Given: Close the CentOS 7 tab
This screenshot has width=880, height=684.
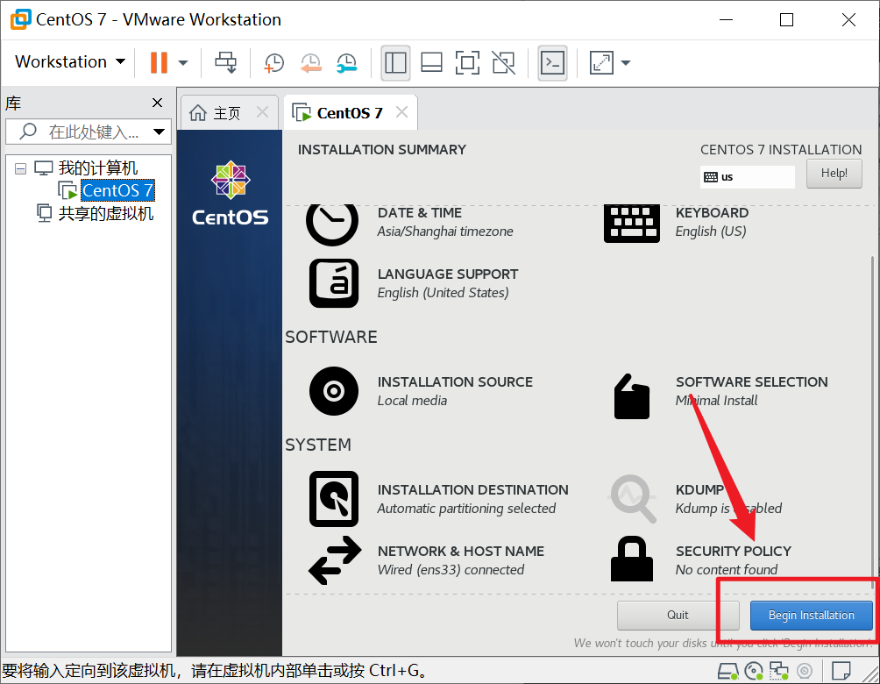Looking at the screenshot, I should pyautogui.click(x=401, y=111).
